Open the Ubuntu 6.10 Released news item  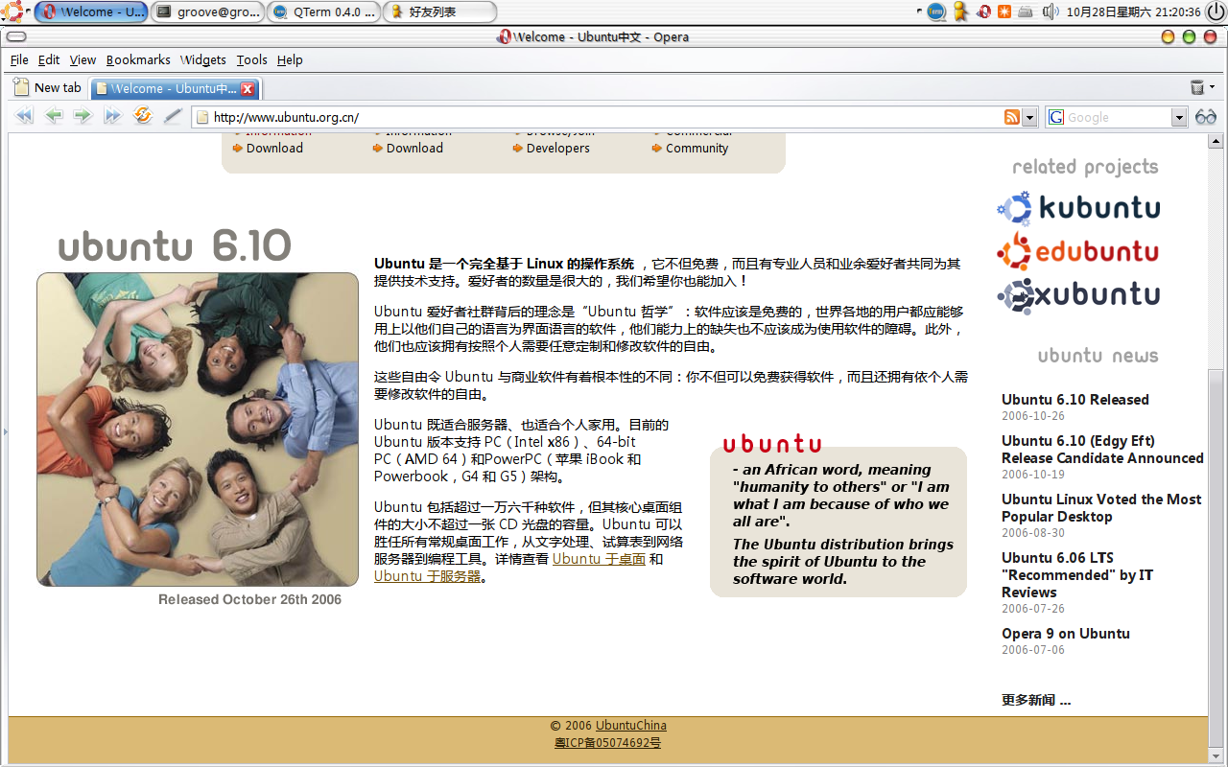1075,400
